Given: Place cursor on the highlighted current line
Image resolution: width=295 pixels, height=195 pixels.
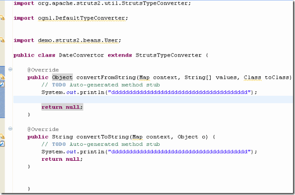Looking at the screenshot, I should (x=153, y=100).
